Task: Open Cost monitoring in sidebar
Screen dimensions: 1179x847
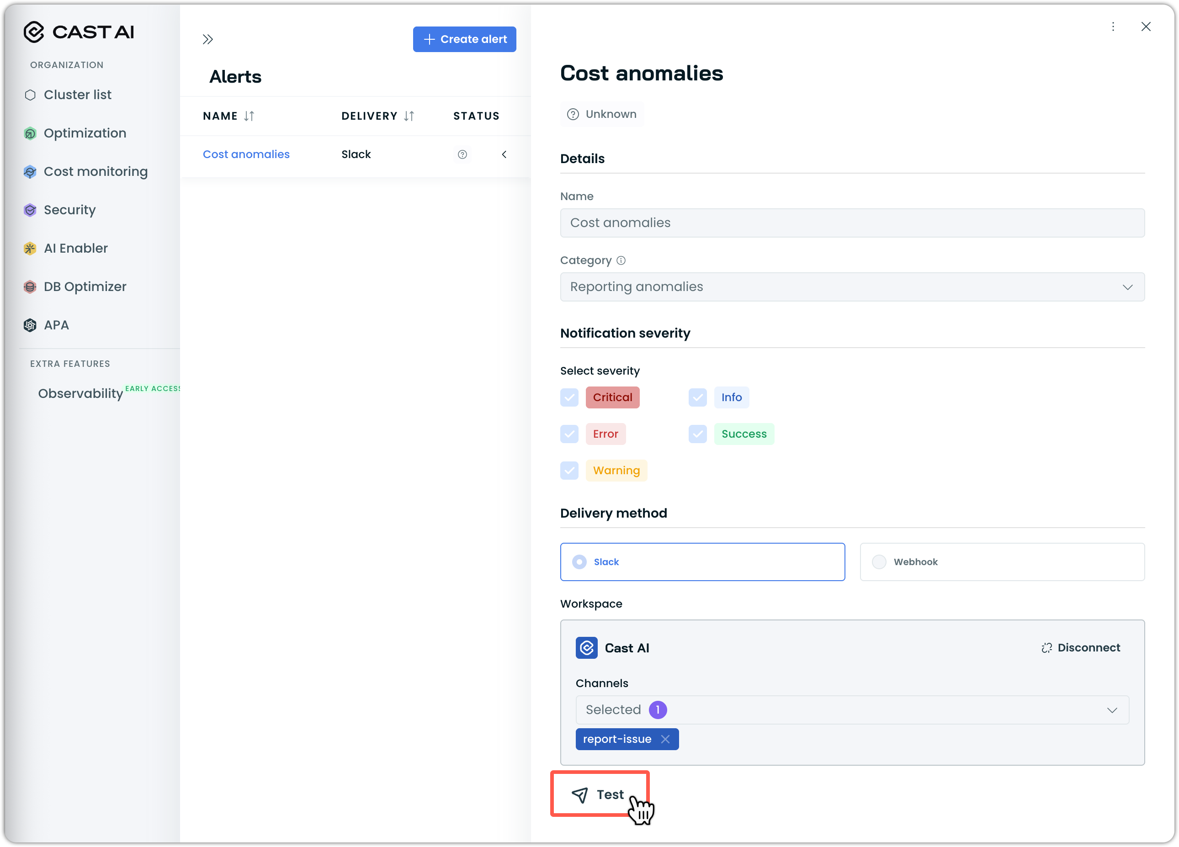Action: click(95, 171)
